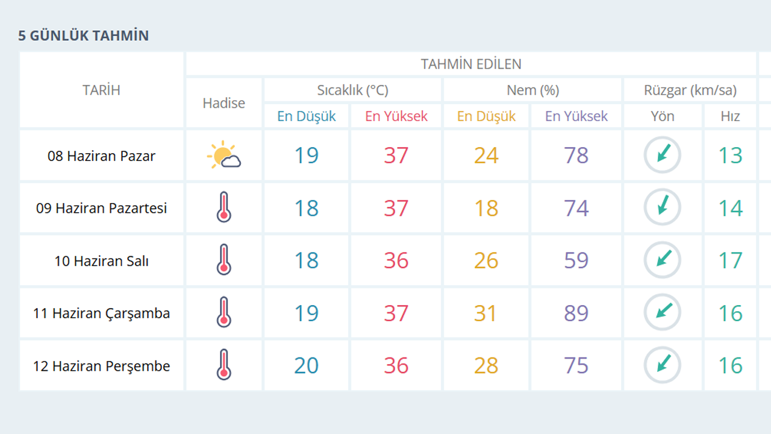Click the thermometer icon for 11 Haziran Çarşamba
This screenshot has width=771, height=434.
[224, 313]
